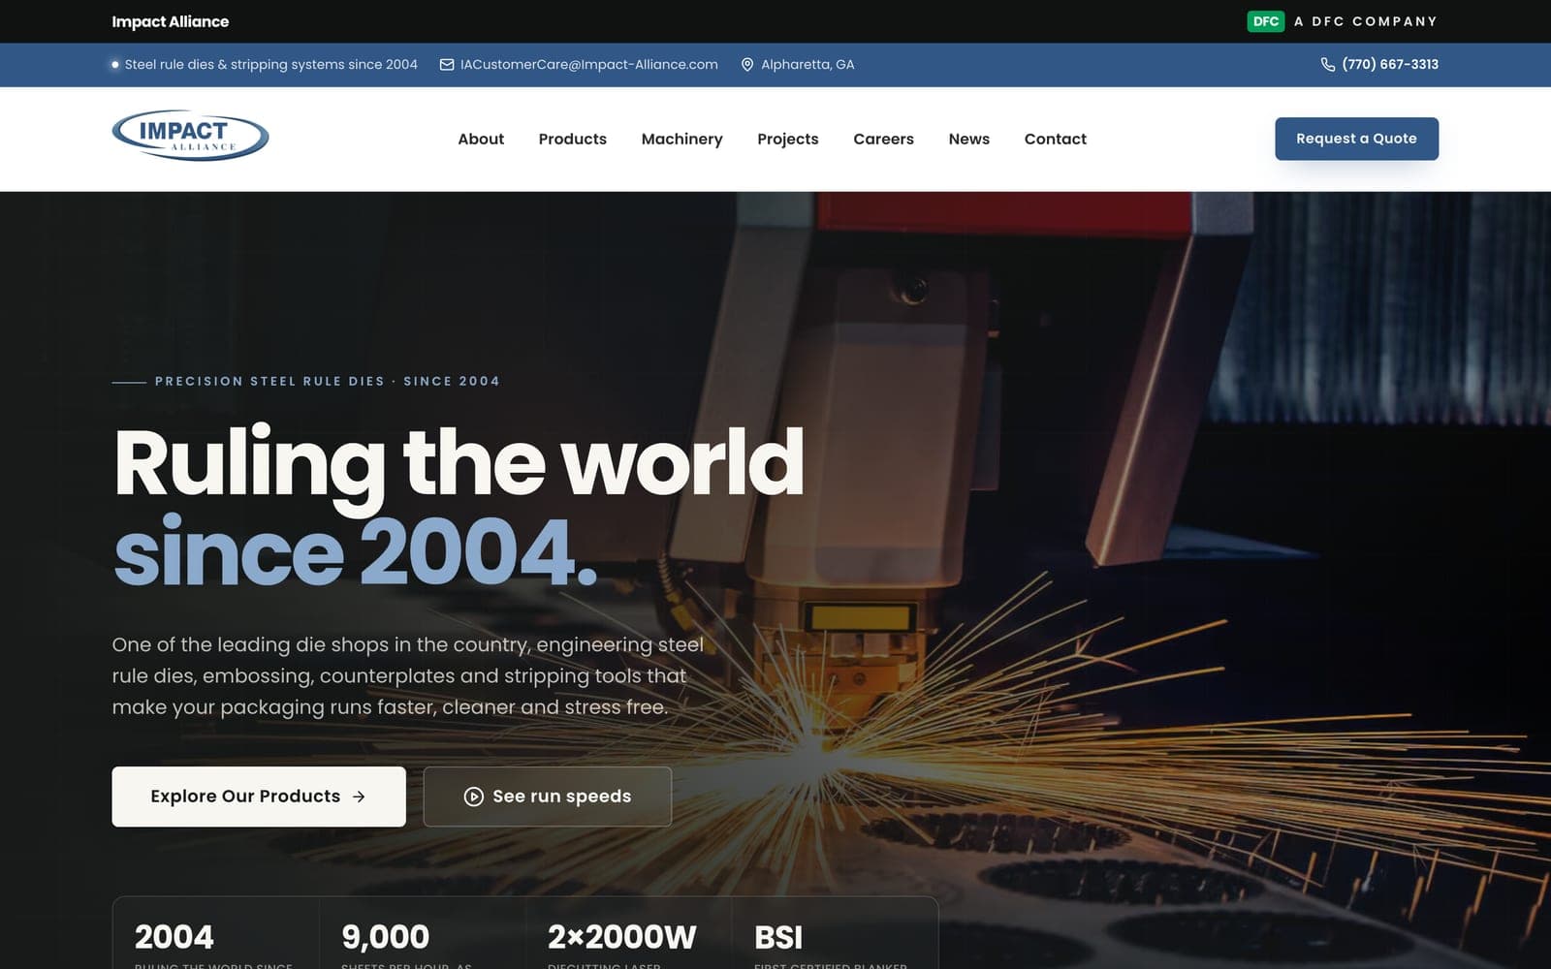This screenshot has width=1551, height=969.
Task: Click the A DFC COMPANY text
Action: 1365,21
